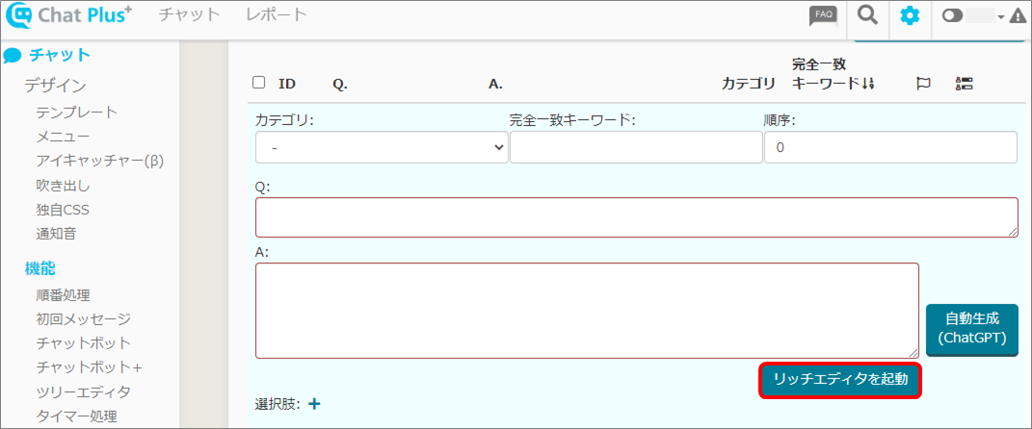Toggle the online status switch in header

(952, 16)
